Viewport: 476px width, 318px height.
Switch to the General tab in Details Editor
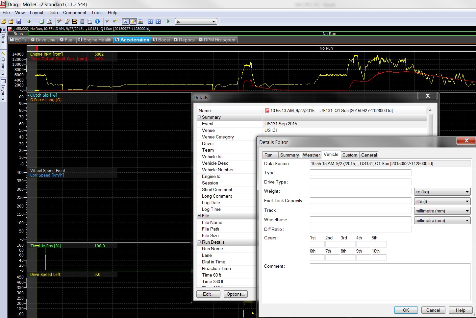(x=369, y=155)
